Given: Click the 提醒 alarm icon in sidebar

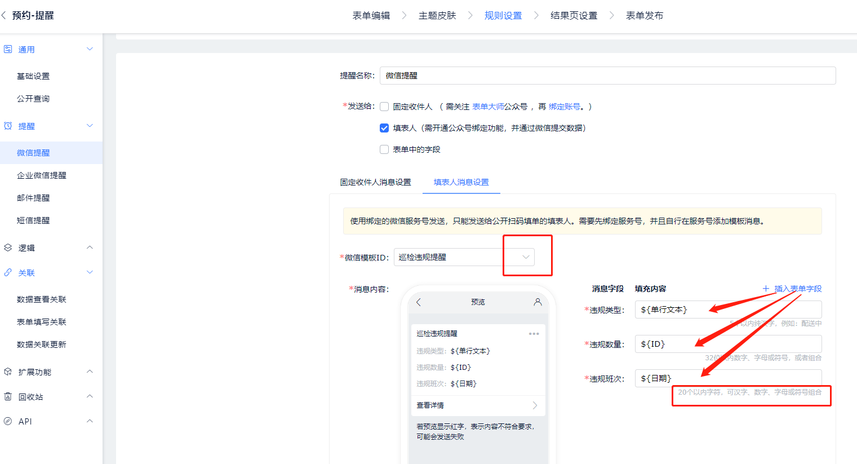Looking at the screenshot, I should point(8,126).
